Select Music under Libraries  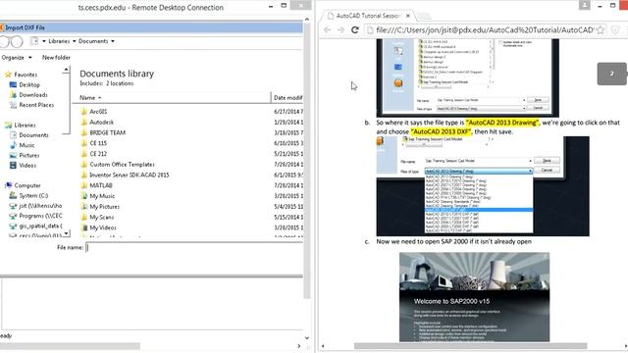tap(26, 145)
